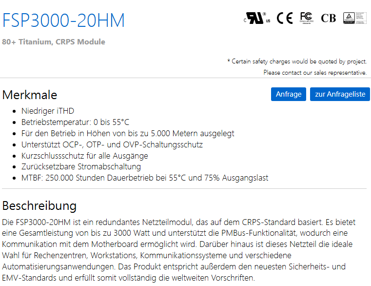
Task: Click the MTBF 250.000 Stunden feature line
Action: click(x=145, y=178)
